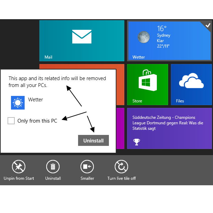Click the trophy icon on news tile
Screen dimensions: 213x213
pos(137,142)
